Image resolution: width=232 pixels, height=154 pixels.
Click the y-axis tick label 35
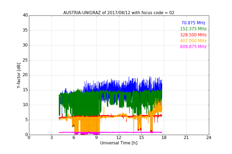click(25, 30)
